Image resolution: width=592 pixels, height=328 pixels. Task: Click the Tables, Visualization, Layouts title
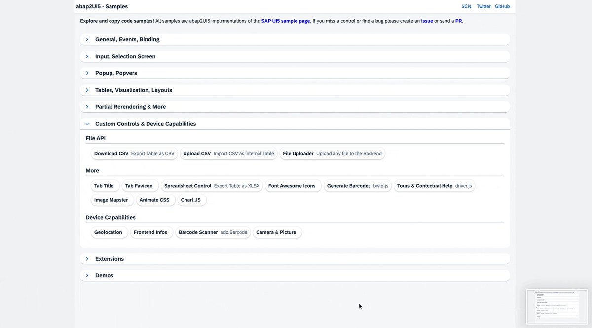click(134, 90)
